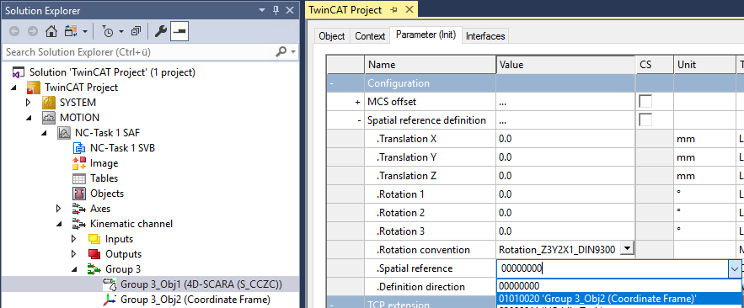This screenshot has height=308, width=744.
Task: Click the Home icon in Solution Explorer toolbar
Action: pos(51,32)
